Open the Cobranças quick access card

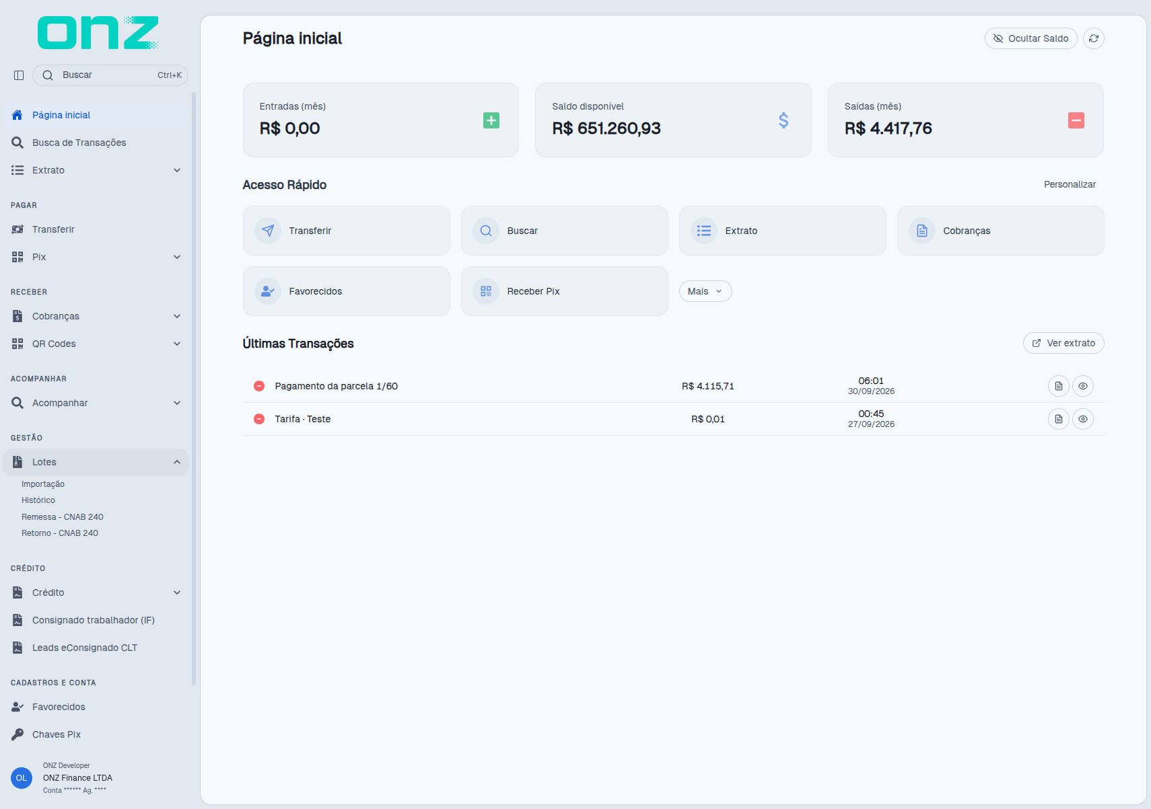tap(1001, 231)
